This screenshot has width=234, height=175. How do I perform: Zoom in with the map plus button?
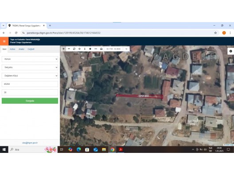point(63,49)
